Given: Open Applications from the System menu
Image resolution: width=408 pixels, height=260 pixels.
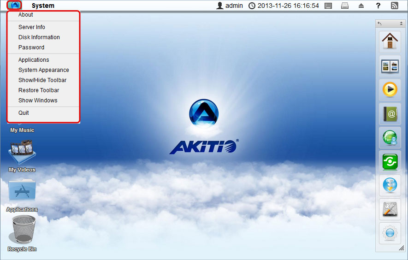Looking at the screenshot, I should (x=34, y=60).
